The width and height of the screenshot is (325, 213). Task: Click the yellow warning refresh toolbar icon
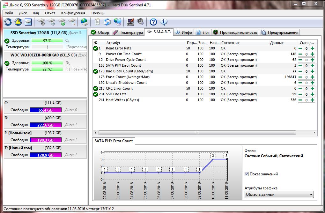pyautogui.click(x=18, y=22)
